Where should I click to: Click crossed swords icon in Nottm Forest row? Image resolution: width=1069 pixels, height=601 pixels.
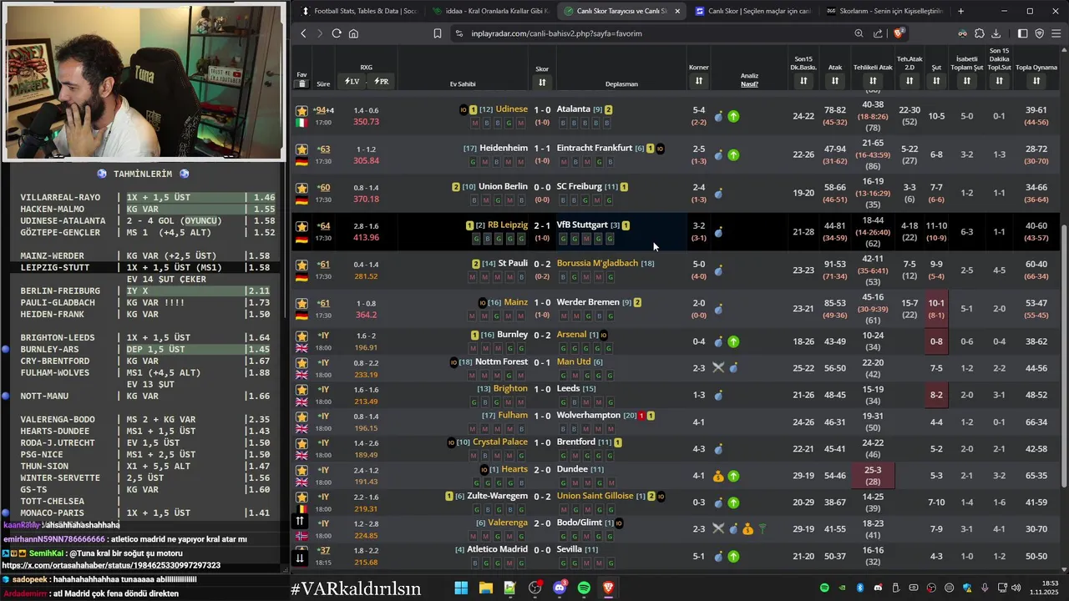pos(718,367)
